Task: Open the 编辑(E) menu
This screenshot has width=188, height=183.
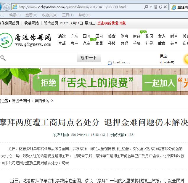Action: pos(15,15)
